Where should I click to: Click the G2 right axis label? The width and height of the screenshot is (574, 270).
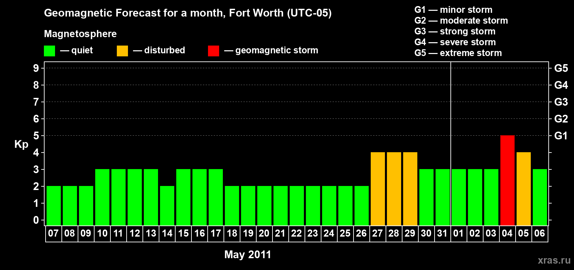(x=561, y=119)
